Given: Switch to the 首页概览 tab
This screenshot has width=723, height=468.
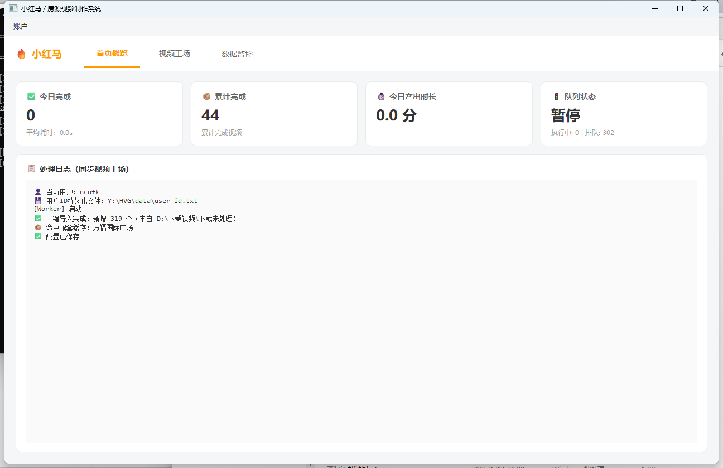Looking at the screenshot, I should pyautogui.click(x=112, y=54).
